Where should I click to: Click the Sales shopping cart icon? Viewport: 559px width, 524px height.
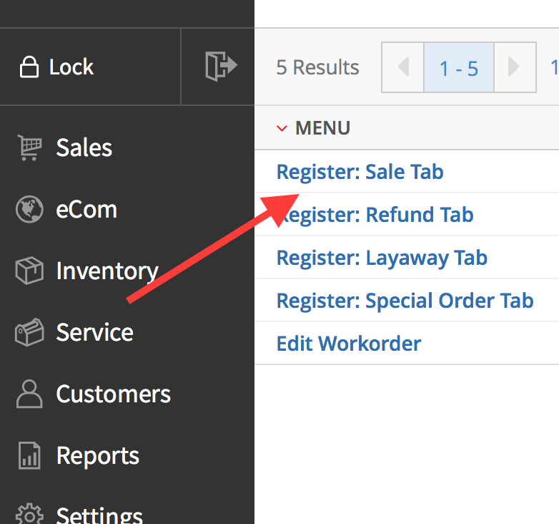(30, 147)
